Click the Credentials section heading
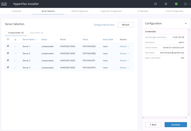This screenshot has height=131, width=191. tap(150, 31)
